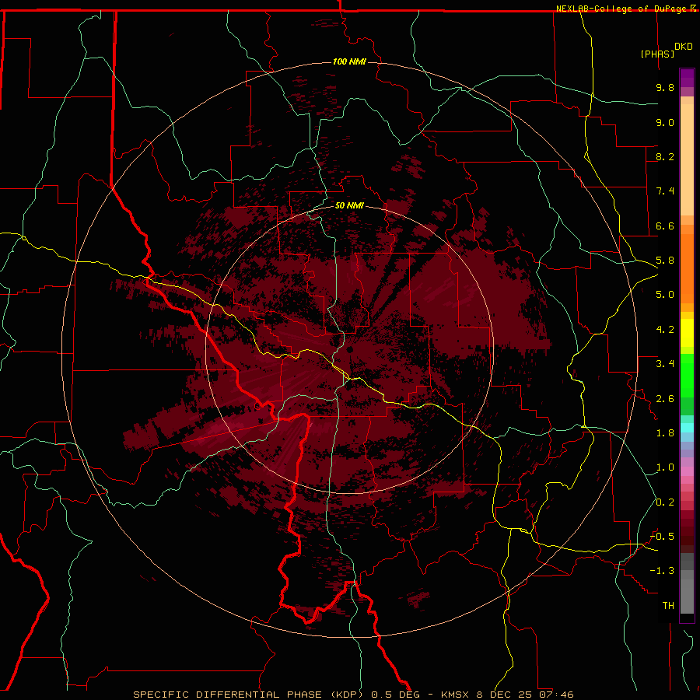Click the 5.8 color scale value

pyautogui.click(x=665, y=261)
